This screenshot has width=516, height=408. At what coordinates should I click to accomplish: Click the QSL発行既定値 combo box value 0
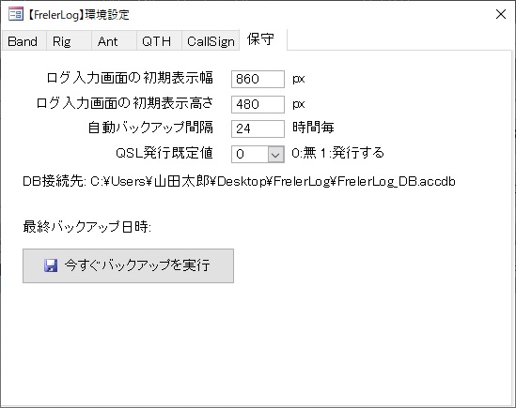pyautogui.click(x=250, y=154)
